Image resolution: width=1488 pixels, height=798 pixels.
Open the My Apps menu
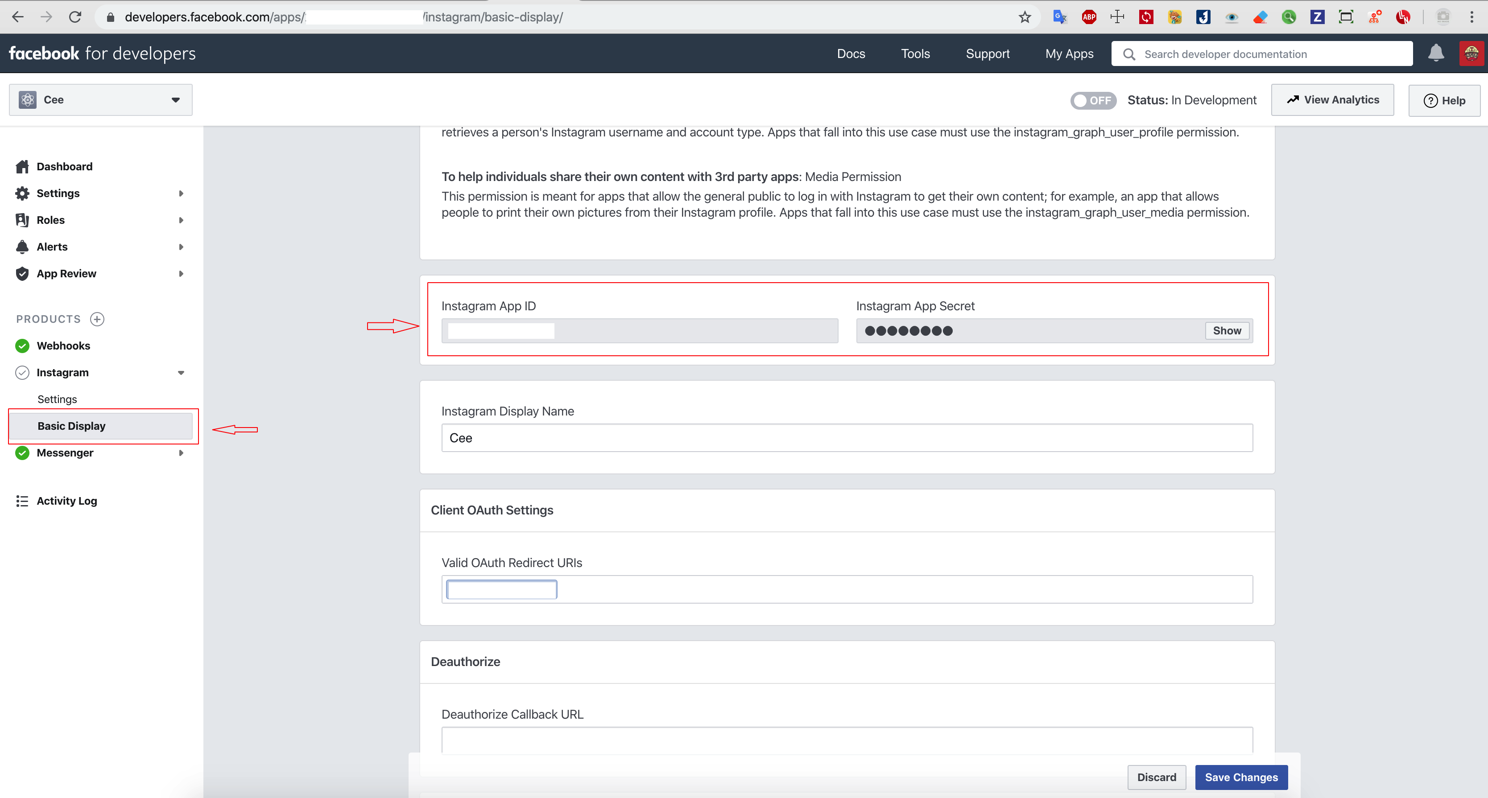click(x=1069, y=53)
